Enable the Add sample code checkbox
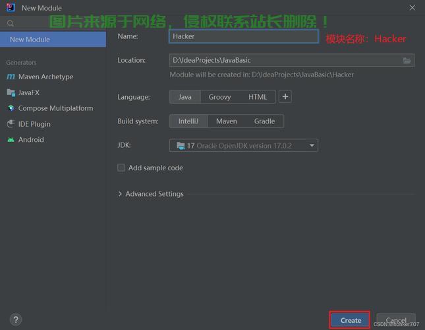The width and height of the screenshot is (425, 330). [x=121, y=168]
